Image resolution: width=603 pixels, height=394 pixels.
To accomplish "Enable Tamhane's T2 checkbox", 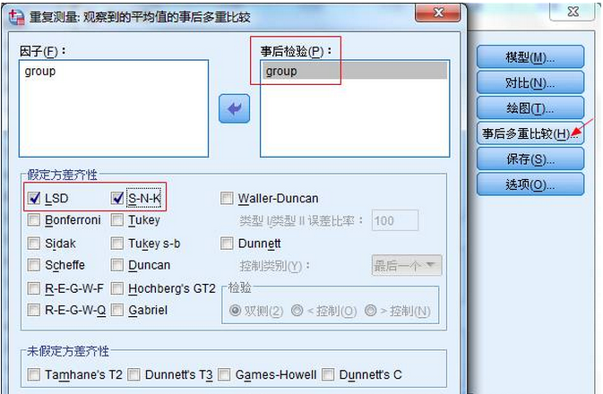I will pyautogui.click(x=34, y=374).
